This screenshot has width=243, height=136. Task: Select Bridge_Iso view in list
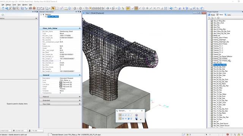coord(217,36)
